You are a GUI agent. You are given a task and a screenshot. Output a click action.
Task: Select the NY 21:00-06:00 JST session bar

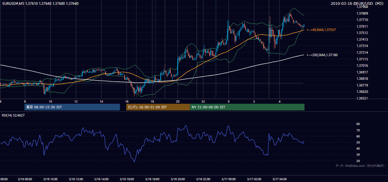(x=247, y=107)
